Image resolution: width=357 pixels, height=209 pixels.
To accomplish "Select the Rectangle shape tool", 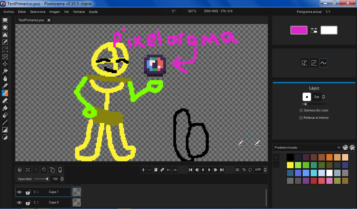I will [5, 130].
